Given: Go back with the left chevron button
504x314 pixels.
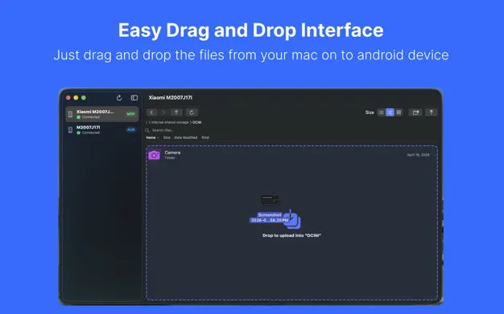Looking at the screenshot, I should [x=151, y=112].
